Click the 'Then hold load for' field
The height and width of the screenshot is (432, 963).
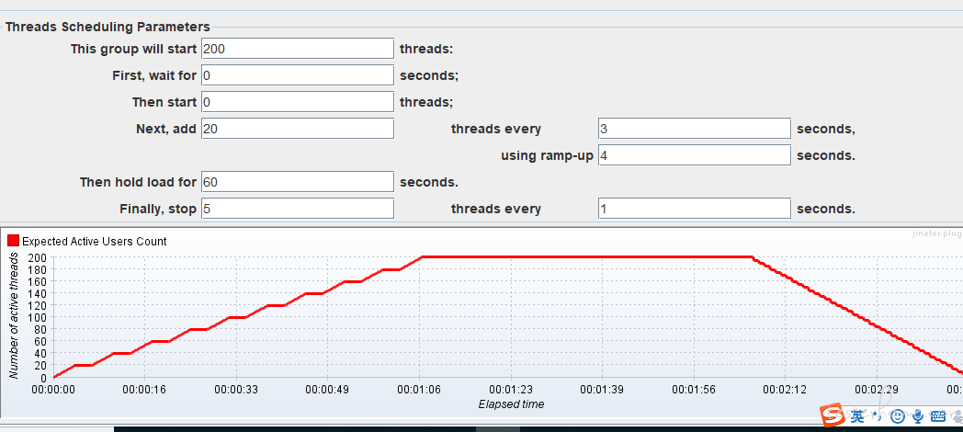point(297,182)
